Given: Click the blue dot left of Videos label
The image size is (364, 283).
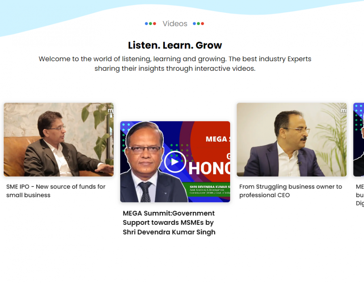Looking at the screenshot, I should 146,24.
